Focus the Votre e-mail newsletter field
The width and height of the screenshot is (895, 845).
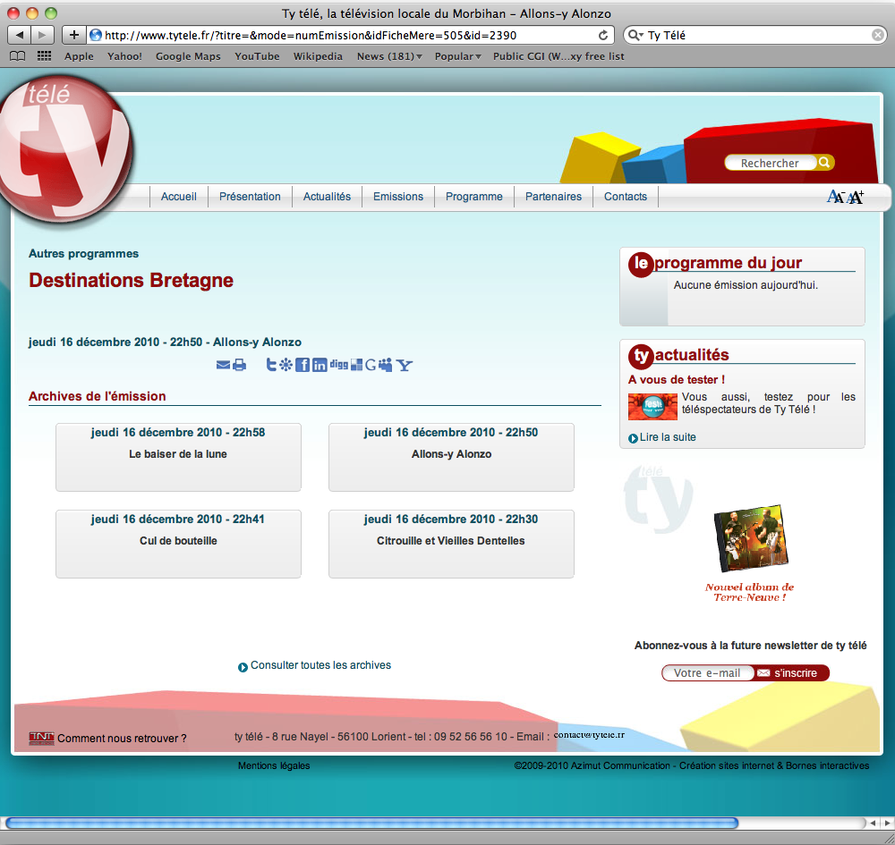(707, 672)
